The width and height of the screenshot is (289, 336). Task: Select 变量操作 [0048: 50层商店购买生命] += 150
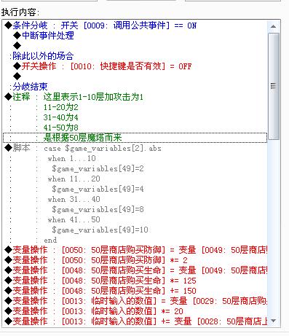pyautogui.click(x=135, y=291)
